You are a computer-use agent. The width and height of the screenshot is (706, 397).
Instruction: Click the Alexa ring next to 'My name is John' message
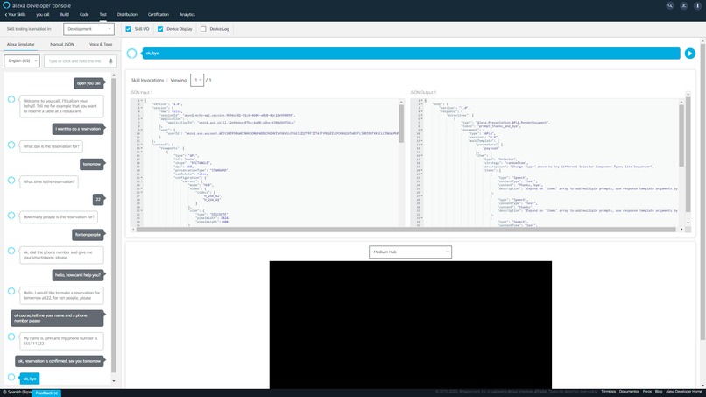(11, 337)
